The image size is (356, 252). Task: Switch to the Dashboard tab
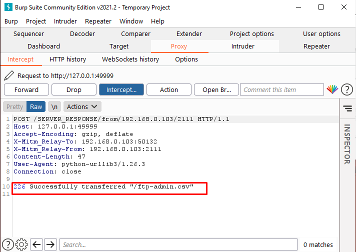click(x=44, y=46)
